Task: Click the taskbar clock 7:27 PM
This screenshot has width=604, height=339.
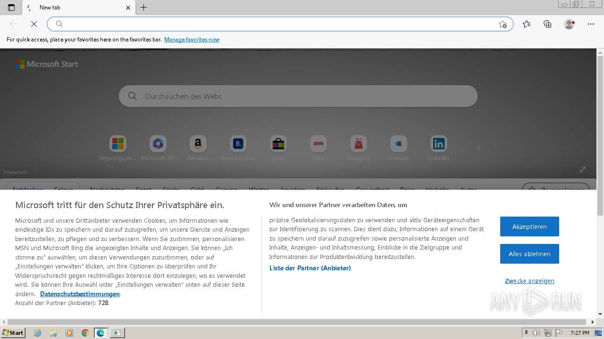Action: click(579, 333)
